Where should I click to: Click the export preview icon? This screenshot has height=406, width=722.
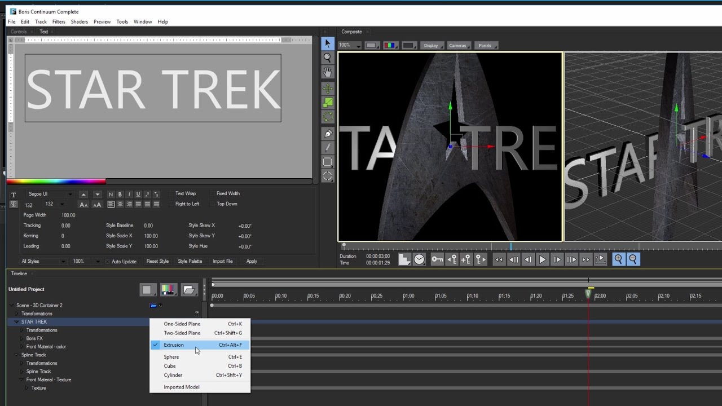click(x=601, y=259)
